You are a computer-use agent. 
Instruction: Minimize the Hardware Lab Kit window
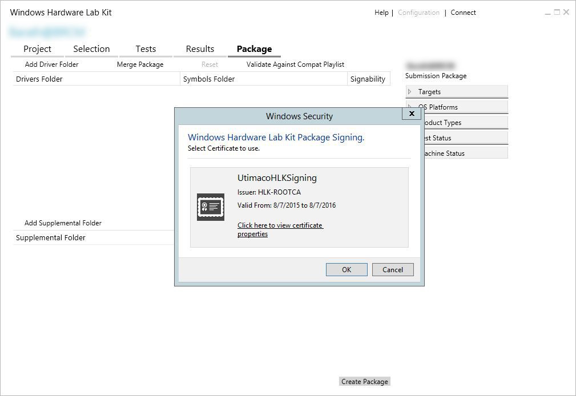[x=547, y=13]
